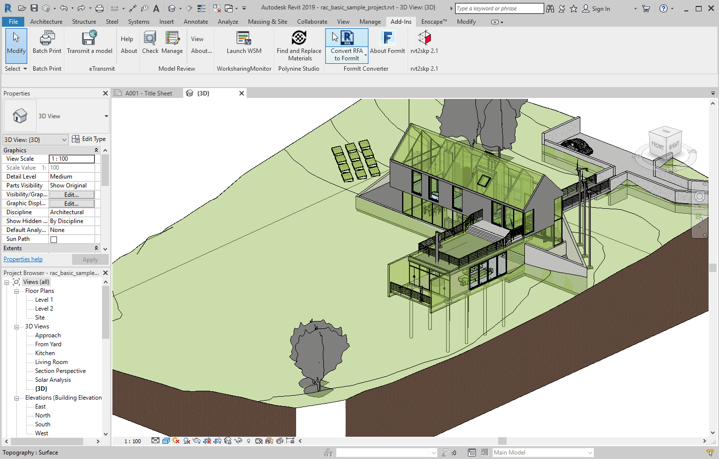Collapse the Graphics properties section
The image size is (719, 459).
tap(96, 150)
